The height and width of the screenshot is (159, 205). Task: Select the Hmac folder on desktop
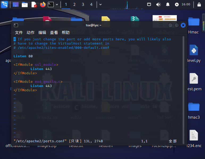point(194,25)
